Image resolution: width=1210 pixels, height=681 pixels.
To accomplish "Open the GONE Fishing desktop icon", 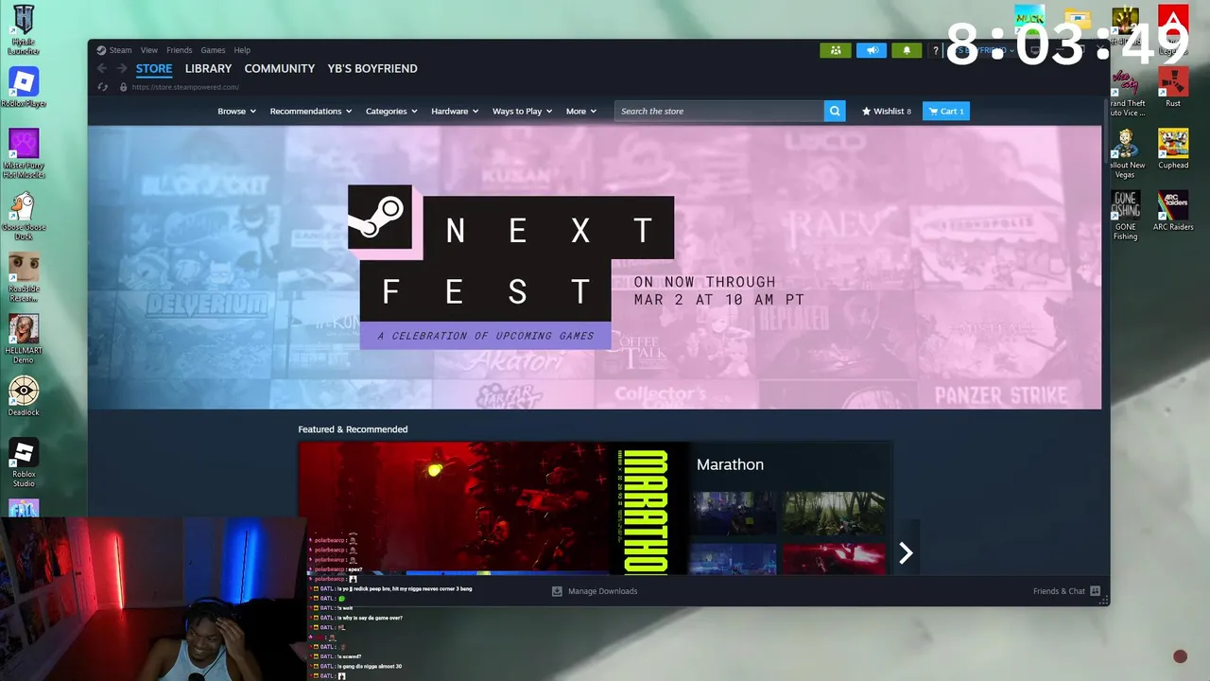I will click(1125, 215).
